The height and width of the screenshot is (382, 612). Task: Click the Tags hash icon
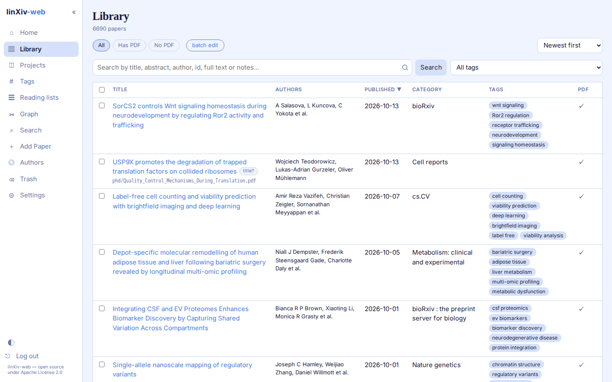point(11,81)
